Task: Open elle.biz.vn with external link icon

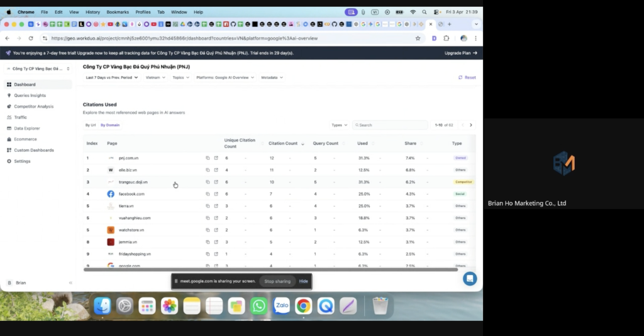Action: [216, 170]
